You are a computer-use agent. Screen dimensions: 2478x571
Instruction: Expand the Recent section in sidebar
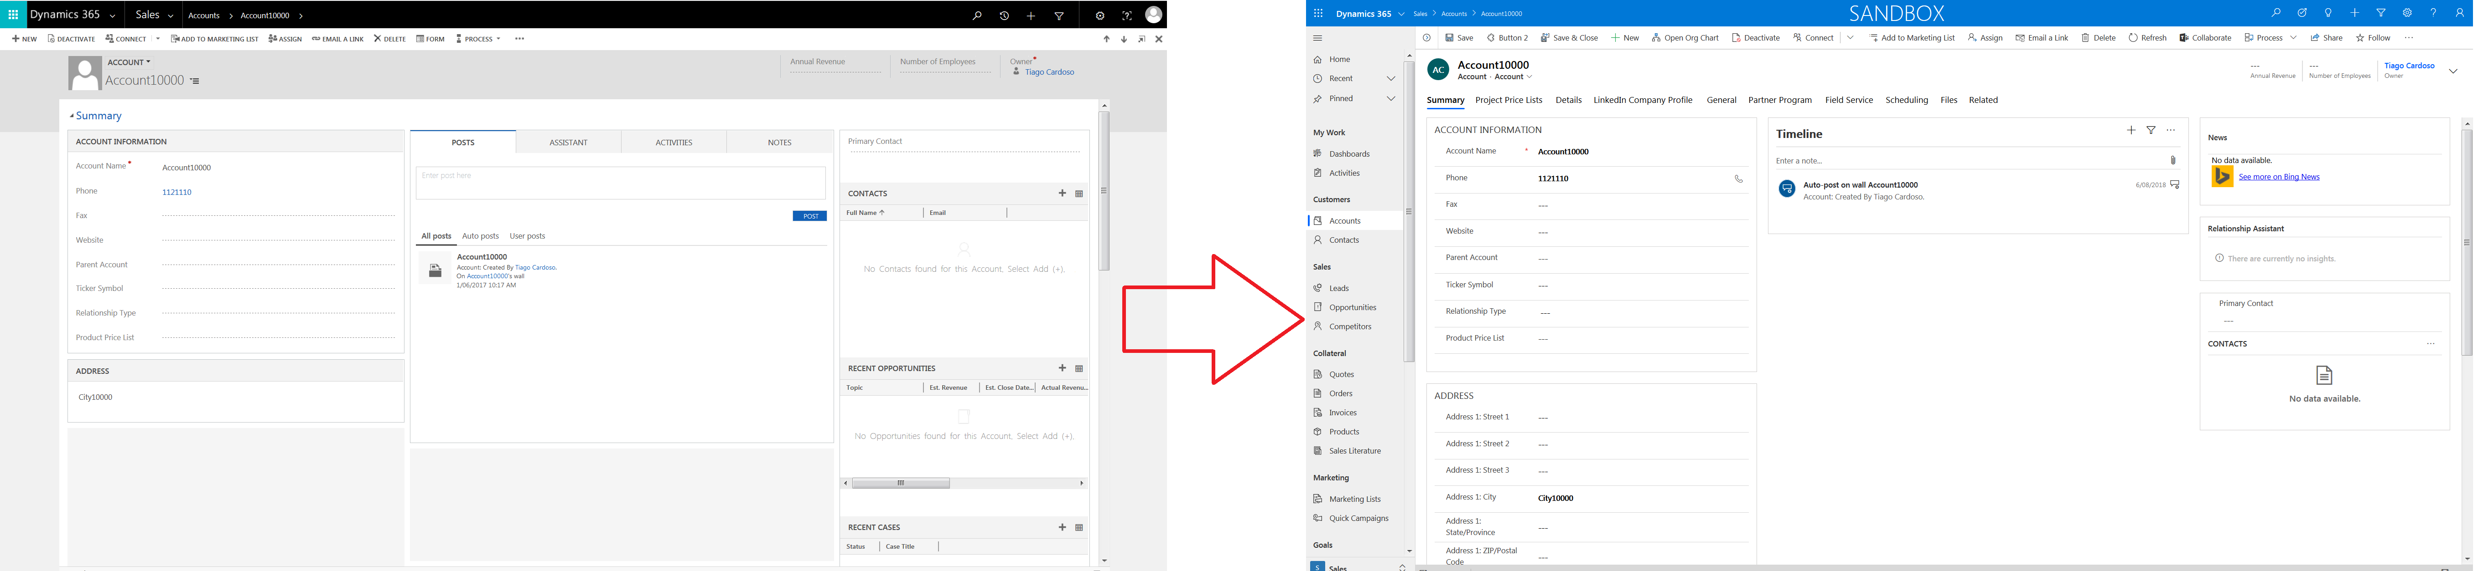(1390, 79)
